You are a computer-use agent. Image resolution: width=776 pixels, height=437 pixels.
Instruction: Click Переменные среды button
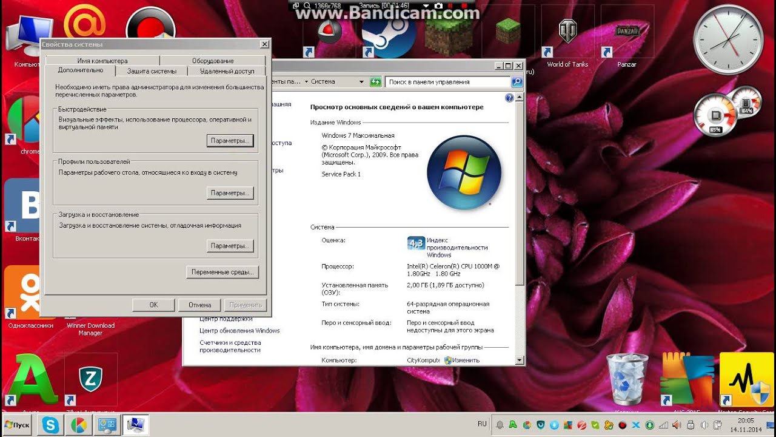tap(222, 272)
